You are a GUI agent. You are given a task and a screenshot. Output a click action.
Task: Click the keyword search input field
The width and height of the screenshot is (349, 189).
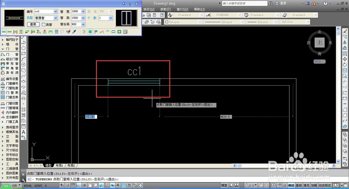point(245,3)
